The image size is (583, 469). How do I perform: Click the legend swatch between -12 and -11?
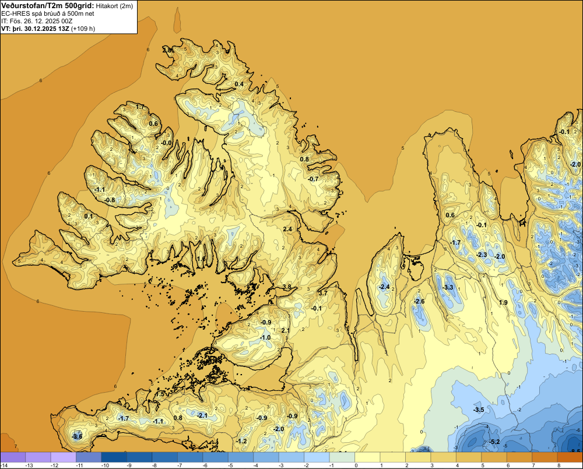point(63,457)
